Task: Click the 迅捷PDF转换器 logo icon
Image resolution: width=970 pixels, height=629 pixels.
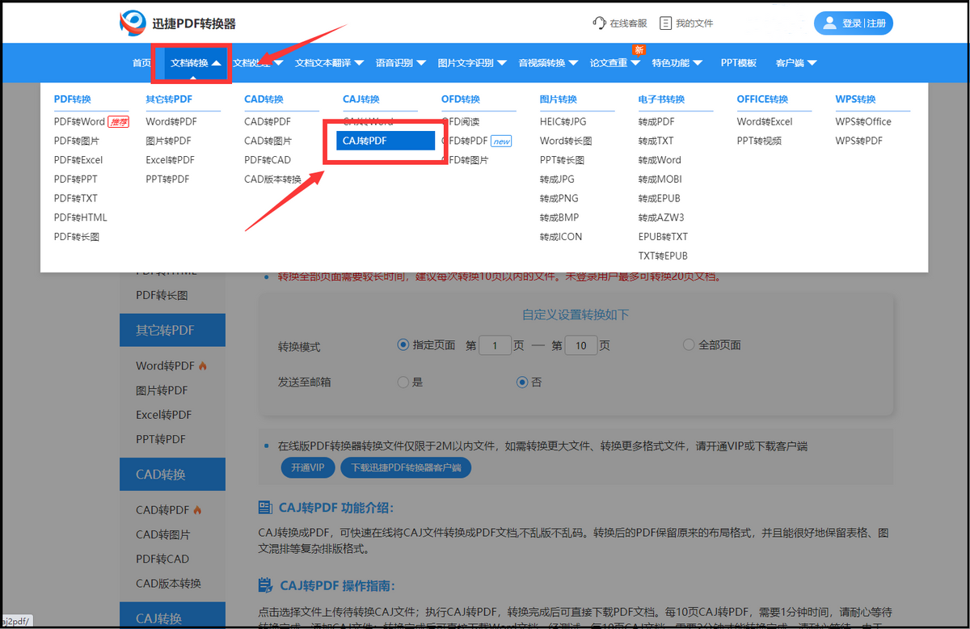Action: (x=133, y=23)
